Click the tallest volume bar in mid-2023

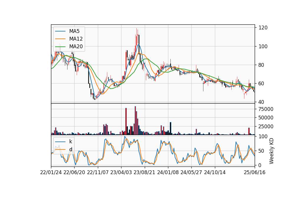click(135, 121)
